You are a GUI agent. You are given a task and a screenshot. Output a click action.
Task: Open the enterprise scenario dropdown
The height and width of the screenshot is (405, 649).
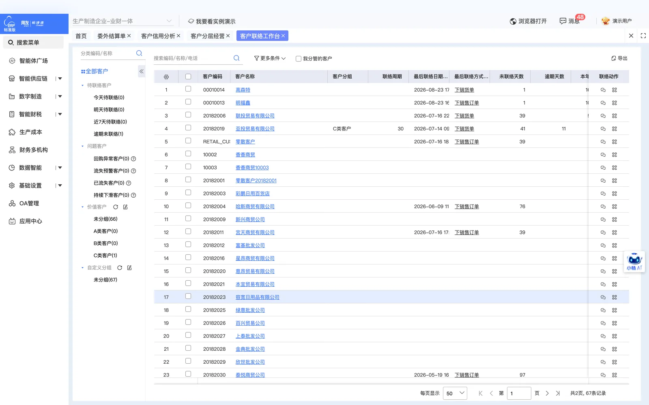pyautogui.click(x=122, y=21)
